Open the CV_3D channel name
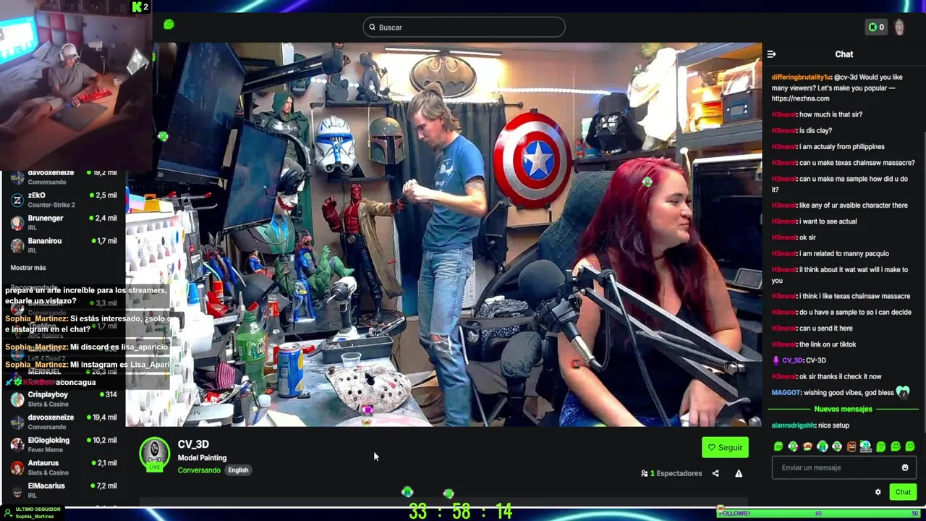This screenshot has width=926, height=521. click(x=193, y=444)
